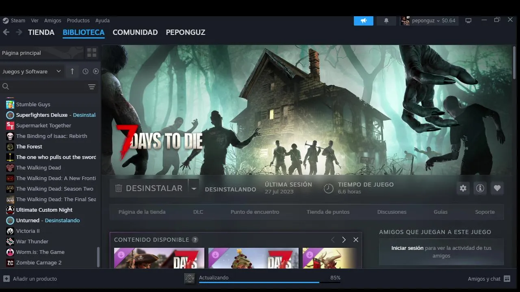Screen dimensions: 520x292
Task: Click the Steam logo icon in the menu bar
Action: [6, 20]
